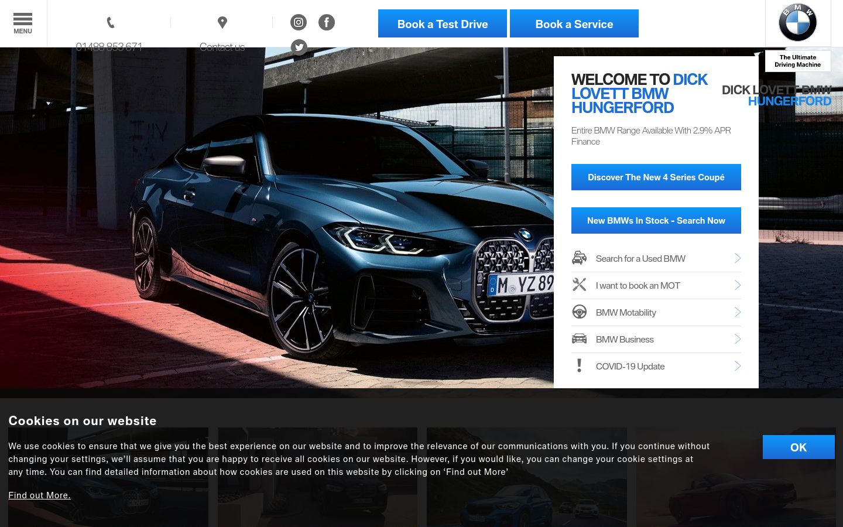The width and height of the screenshot is (843, 527).
Task: Click Book a Service button
Action: point(574,23)
